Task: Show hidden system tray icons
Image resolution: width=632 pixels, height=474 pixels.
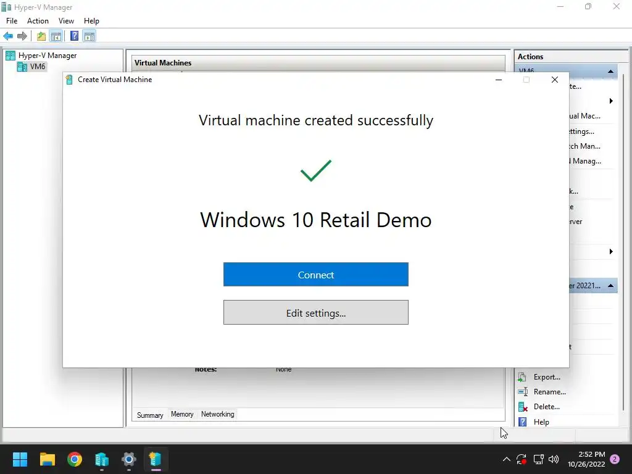Action: [x=507, y=459]
